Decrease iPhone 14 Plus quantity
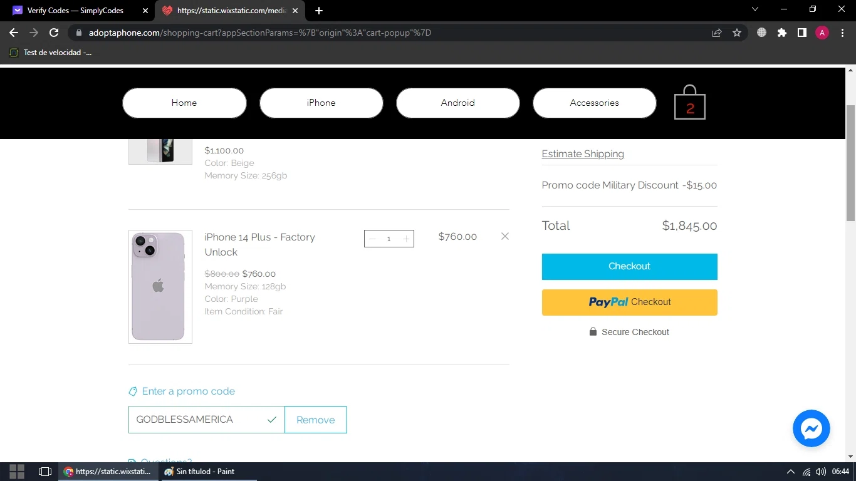This screenshot has height=481, width=856. pos(373,239)
